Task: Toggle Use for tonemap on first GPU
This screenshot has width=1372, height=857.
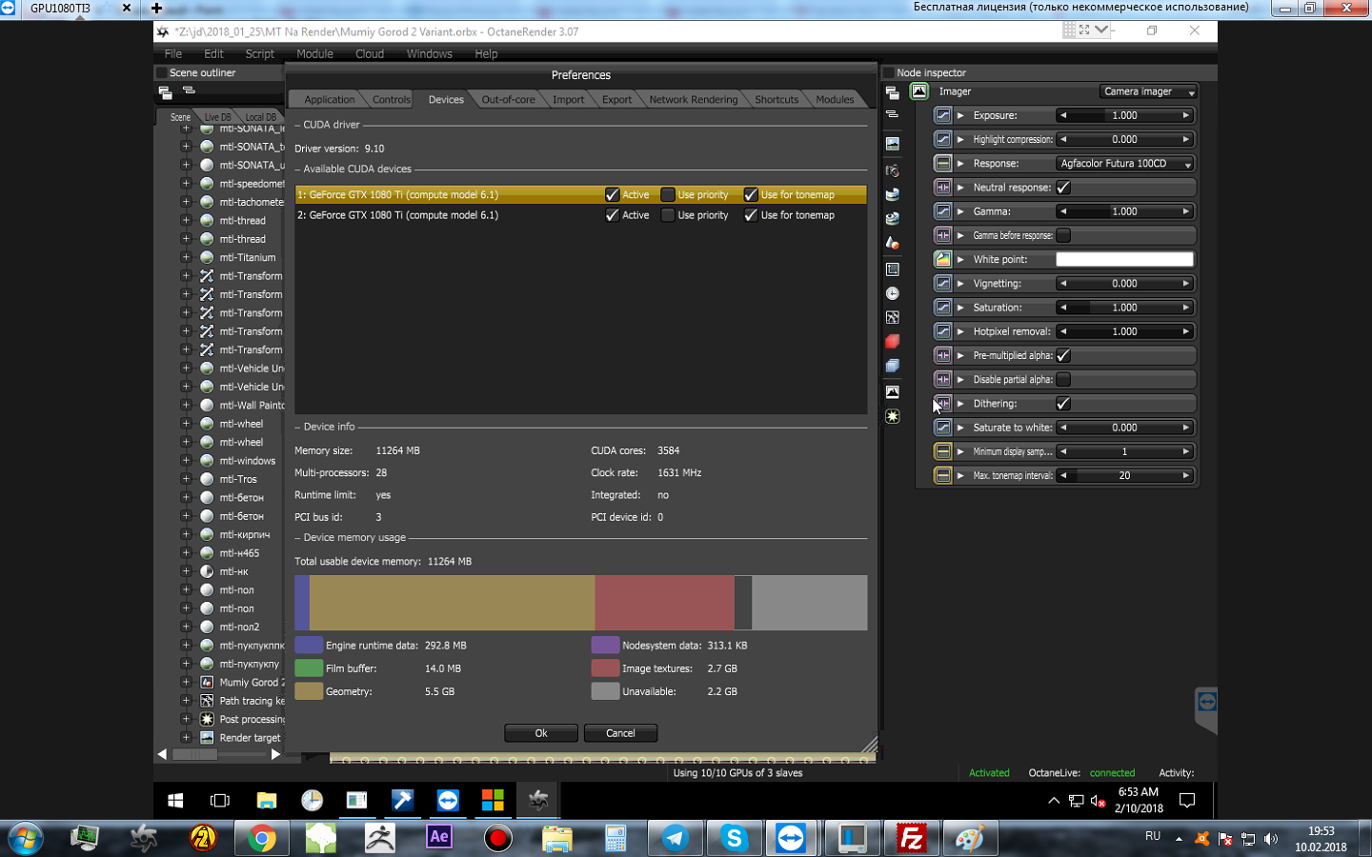Action: click(x=751, y=194)
